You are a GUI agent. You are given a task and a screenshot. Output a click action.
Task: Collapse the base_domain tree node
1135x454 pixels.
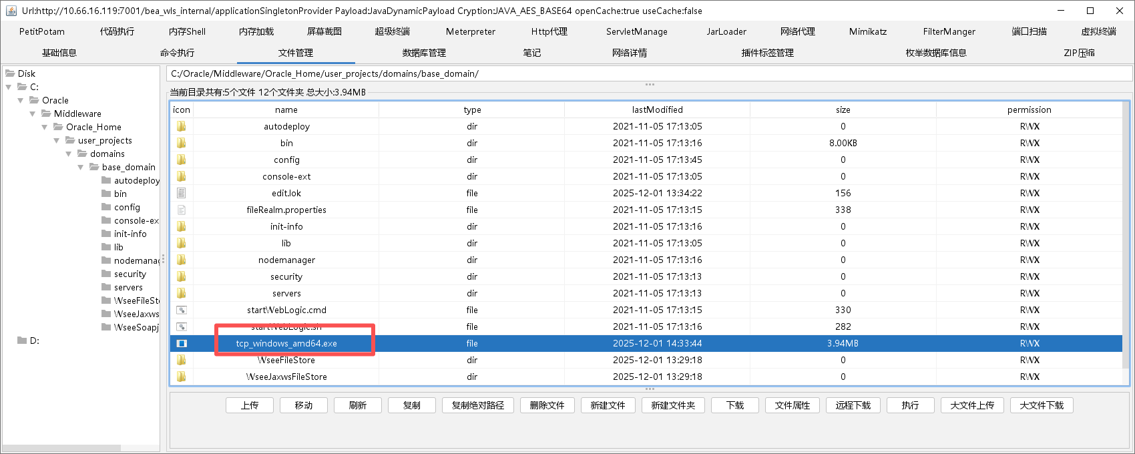click(81, 167)
